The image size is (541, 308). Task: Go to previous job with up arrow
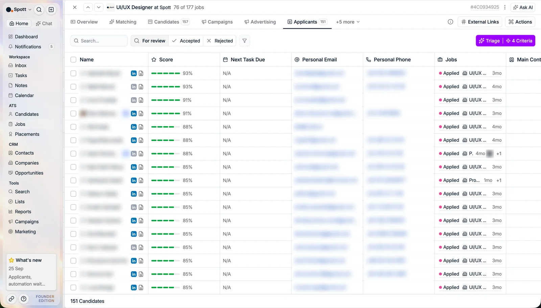pyautogui.click(x=88, y=7)
